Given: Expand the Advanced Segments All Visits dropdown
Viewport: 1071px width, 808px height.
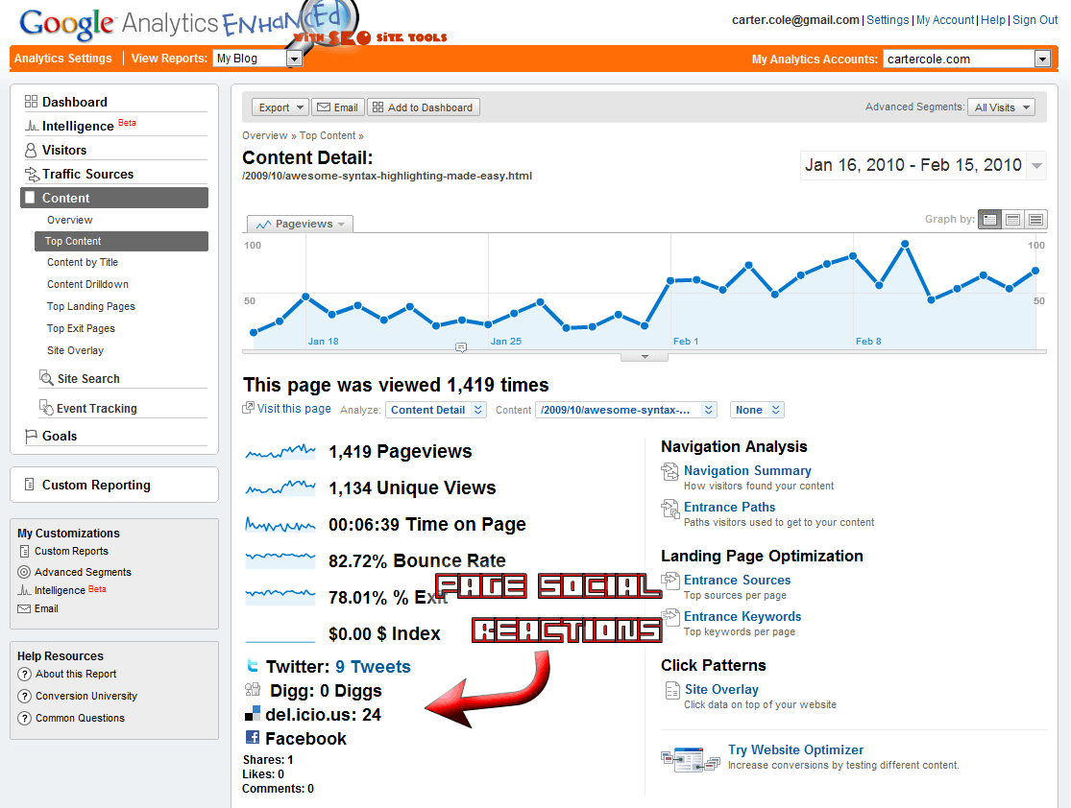Looking at the screenshot, I should click(x=1001, y=107).
